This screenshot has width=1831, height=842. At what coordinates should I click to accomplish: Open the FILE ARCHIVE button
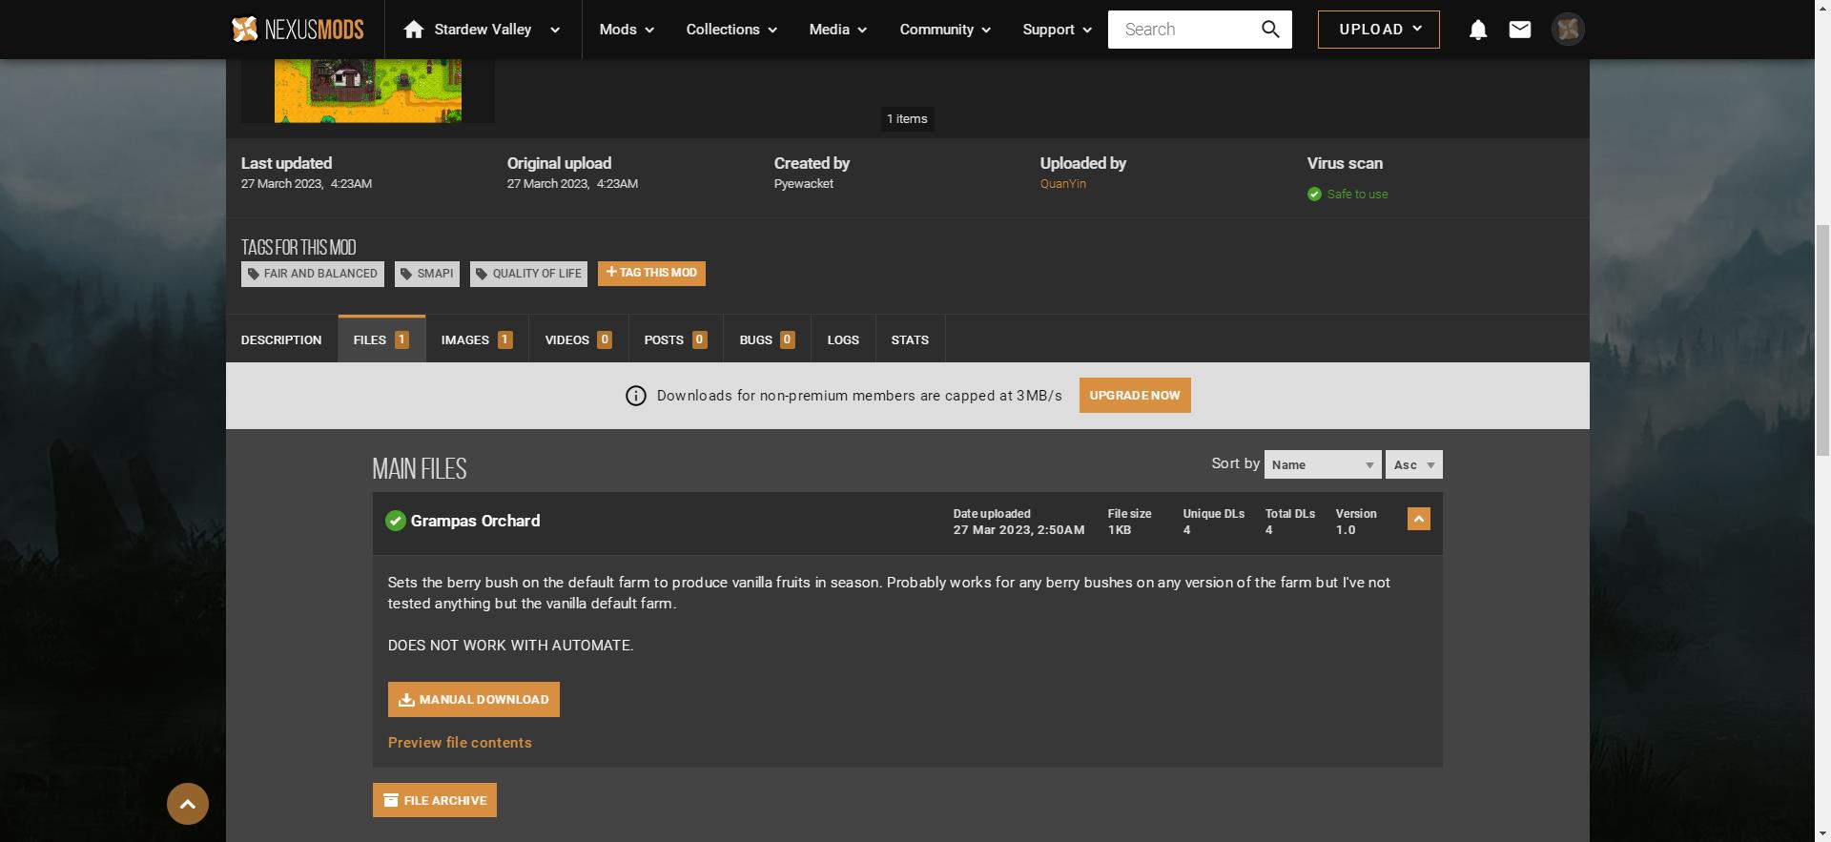point(435,800)
